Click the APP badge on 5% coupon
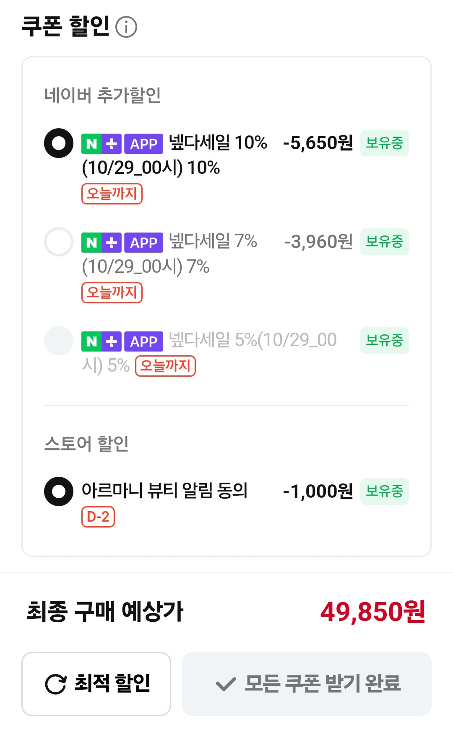This screenshot has height=729, width=453. click(143, 341)
